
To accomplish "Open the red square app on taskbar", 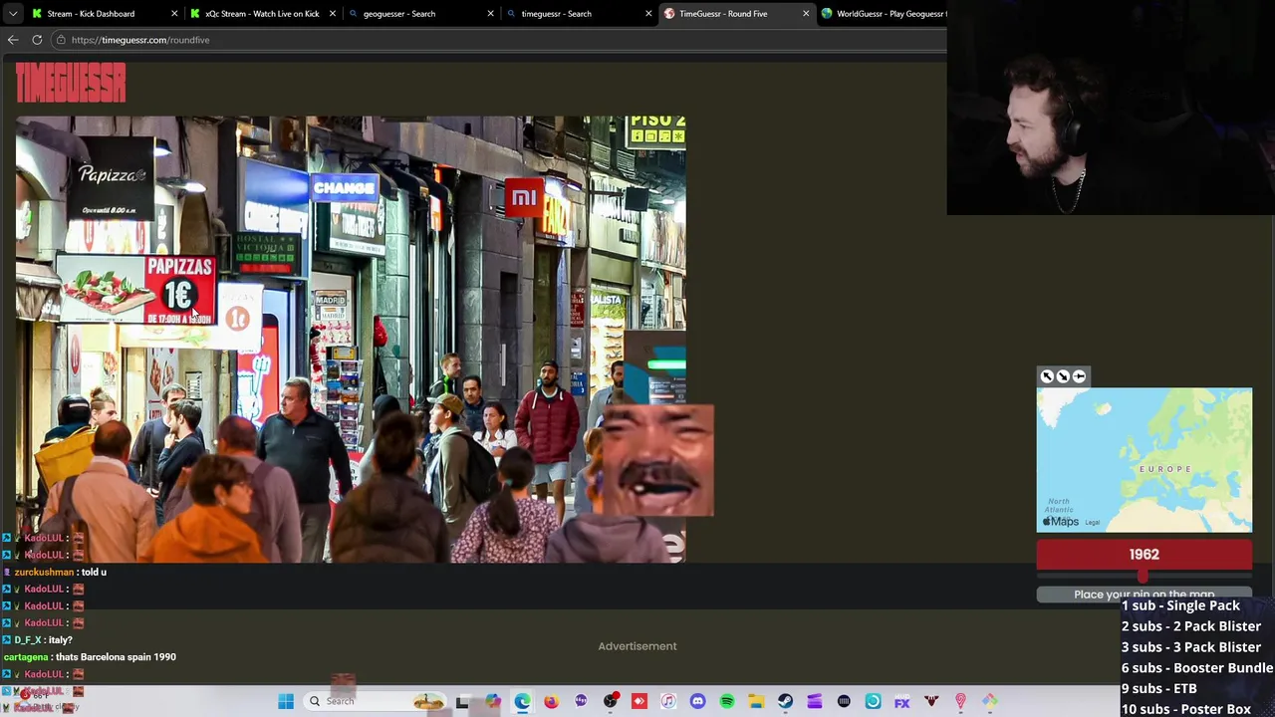I will [639, 701].
